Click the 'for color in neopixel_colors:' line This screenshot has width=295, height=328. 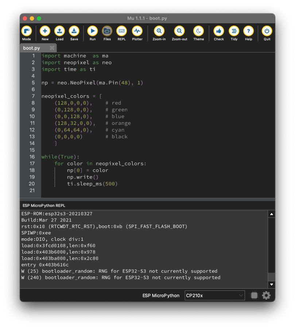100,163
